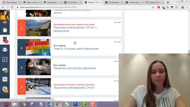Open the orange Camtasia recorder taskbar icon
Image resolution: width=190 pixels, height=107 pixels.
click(x=93, y=104)
